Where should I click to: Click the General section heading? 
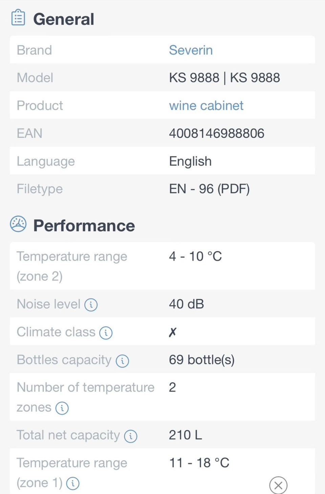pyautogui.click(x=64, y=19)
